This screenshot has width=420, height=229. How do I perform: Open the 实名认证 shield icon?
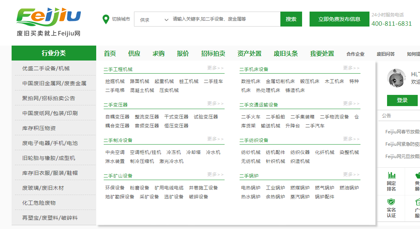[x=391, y=202]
